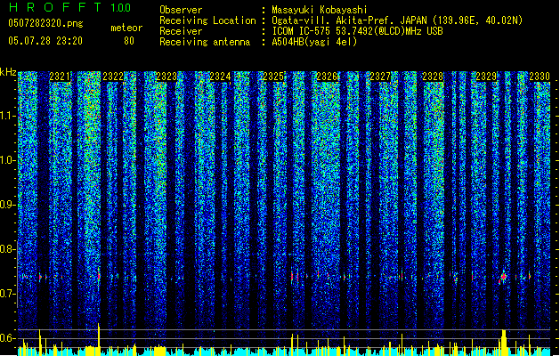The height and width of the screenshot is (356, 560).
Task: Click the Receiving Location label
Action: (x=207, y=20)
